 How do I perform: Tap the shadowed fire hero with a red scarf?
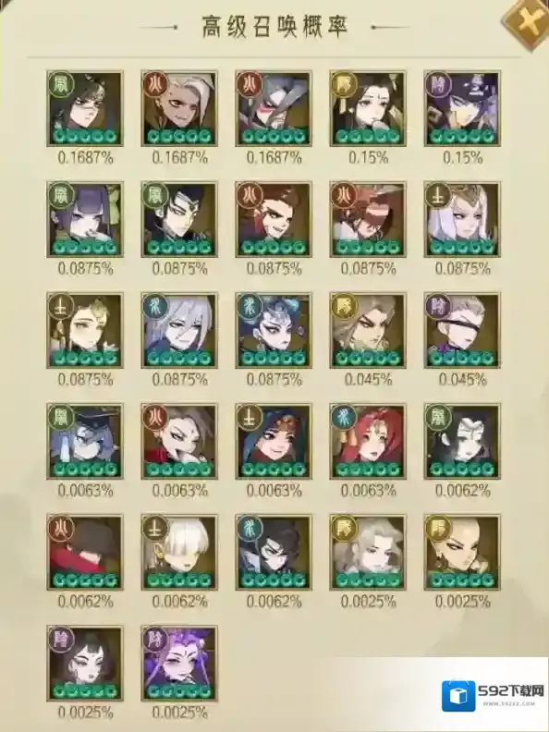point(85,553)
